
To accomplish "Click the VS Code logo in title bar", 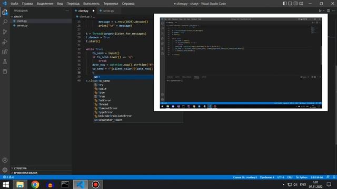I will 5,4.
